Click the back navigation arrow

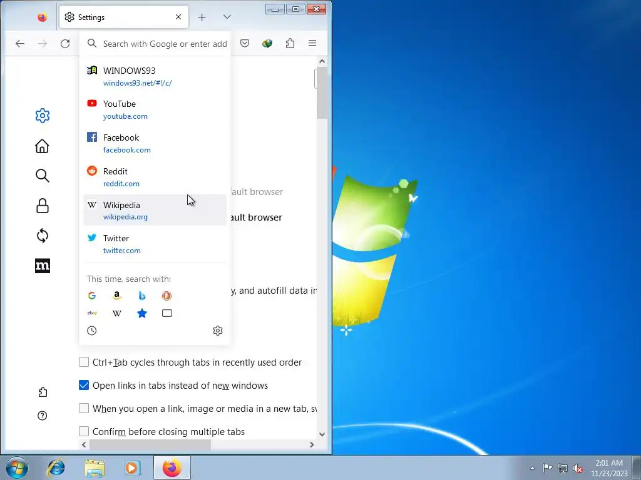click(x=19, y=43)
